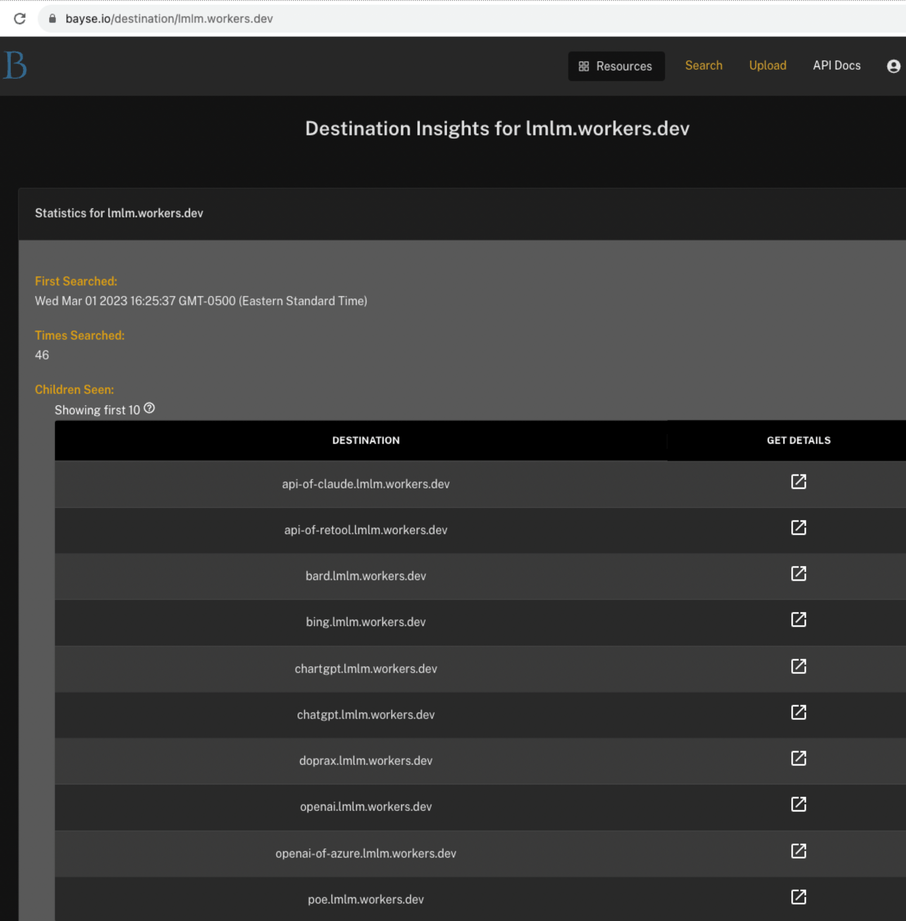Screen dimensions: 906x921
Task: Open details for openai-of-azure.lmlm.workers.dev
Action: 798,851
